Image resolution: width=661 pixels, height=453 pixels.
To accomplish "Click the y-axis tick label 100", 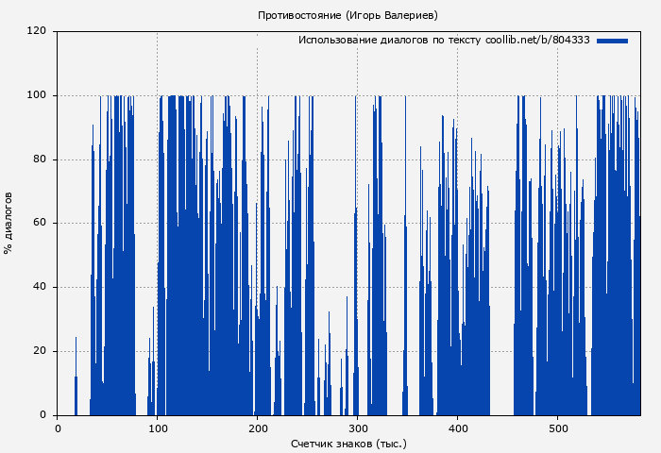I will coord(37,95).
